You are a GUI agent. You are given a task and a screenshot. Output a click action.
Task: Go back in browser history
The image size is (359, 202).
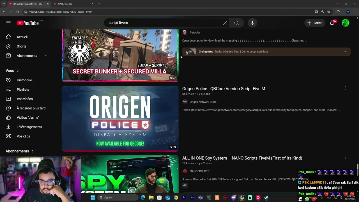(4, 12)
